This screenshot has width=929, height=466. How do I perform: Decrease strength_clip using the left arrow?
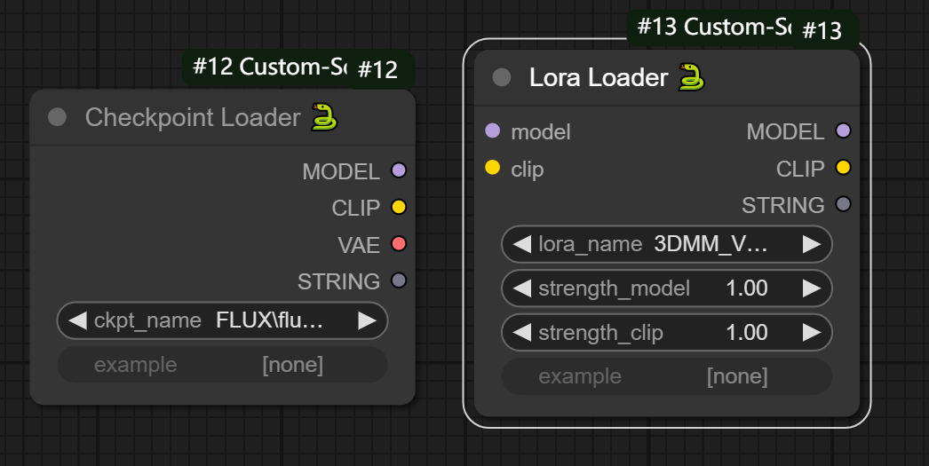click(522, 333)
